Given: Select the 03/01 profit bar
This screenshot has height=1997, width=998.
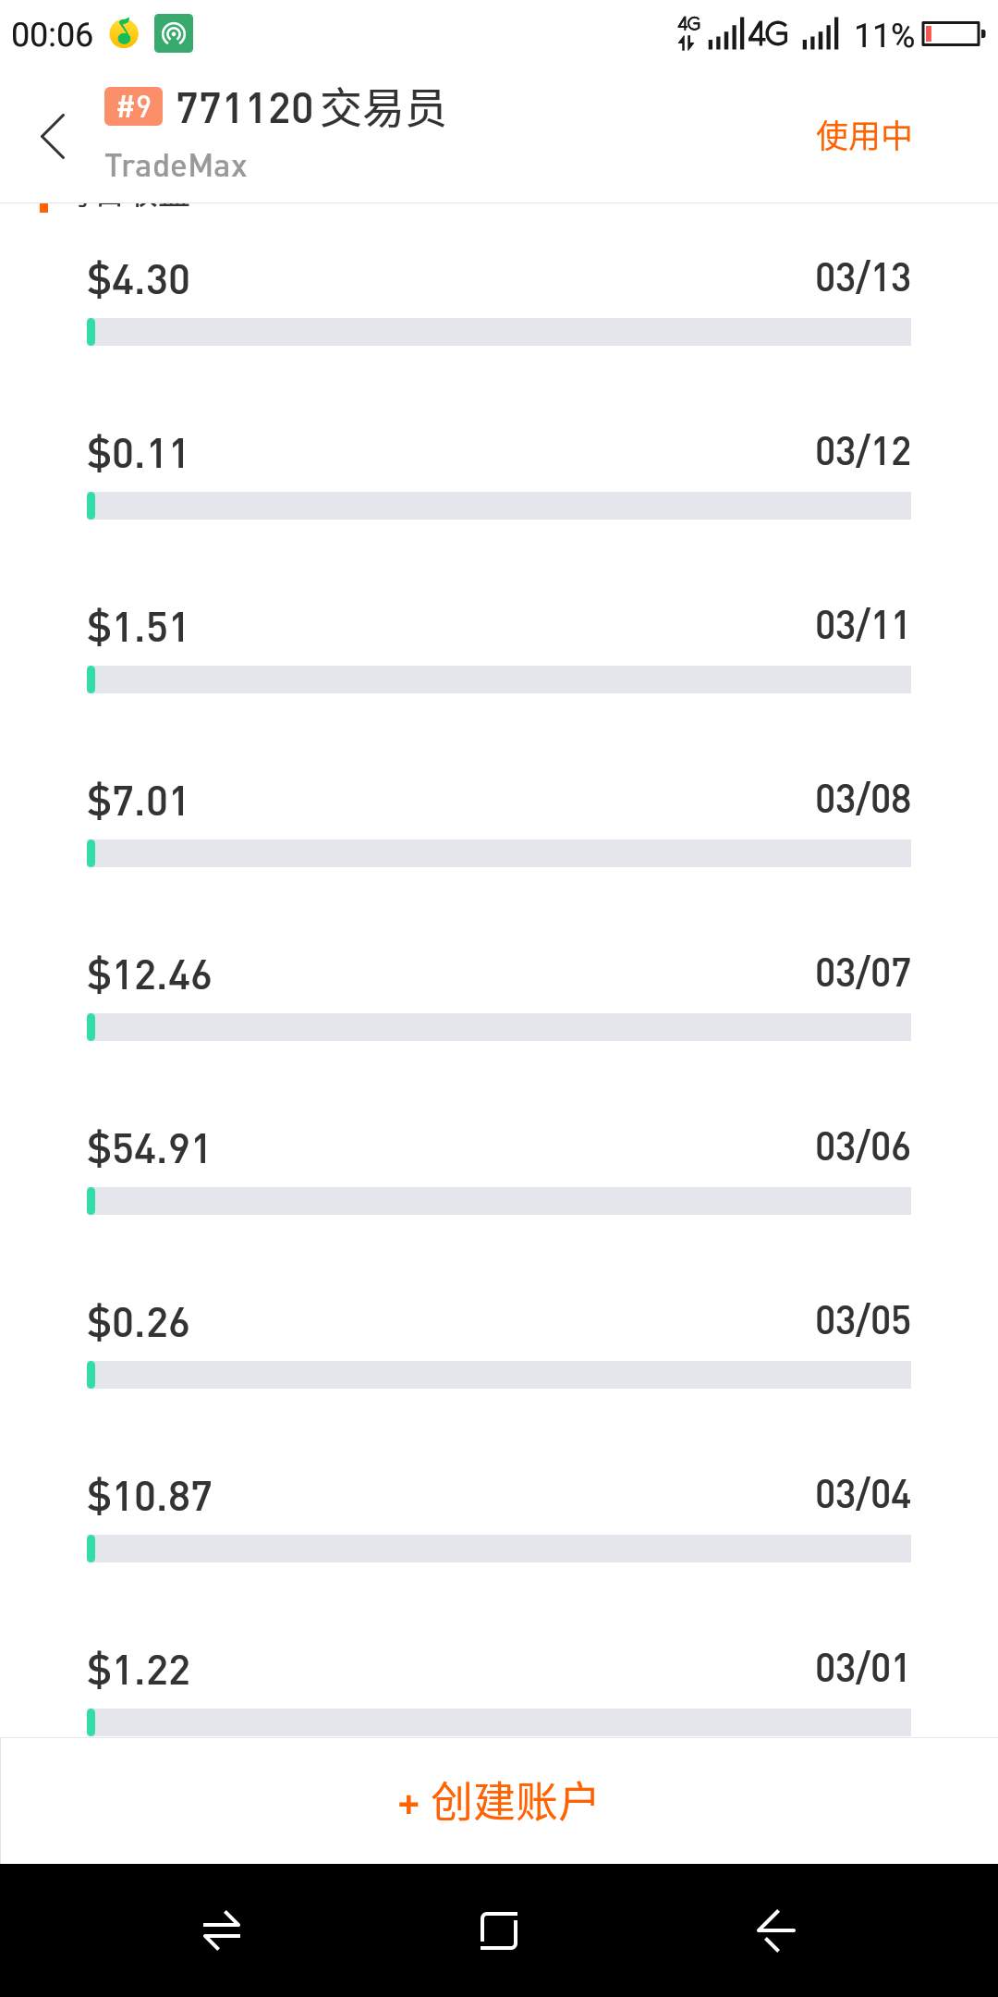Looking at the screenshot, I should coord(499,1722).
